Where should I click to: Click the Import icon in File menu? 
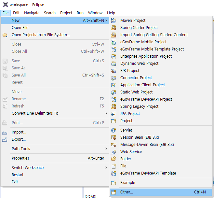(x=5, y=133)
